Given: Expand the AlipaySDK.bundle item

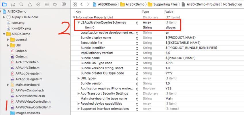Looking at the screenshot, I should tap(4, 17).
